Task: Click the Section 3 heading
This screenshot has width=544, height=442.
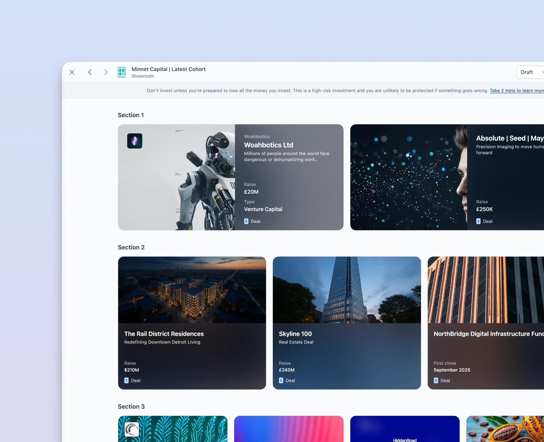Action: point(131,406)
